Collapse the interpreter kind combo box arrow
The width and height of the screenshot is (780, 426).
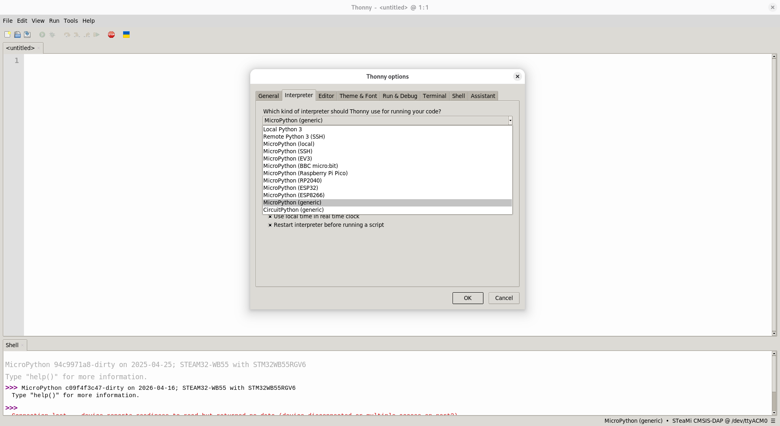(510, 120)
